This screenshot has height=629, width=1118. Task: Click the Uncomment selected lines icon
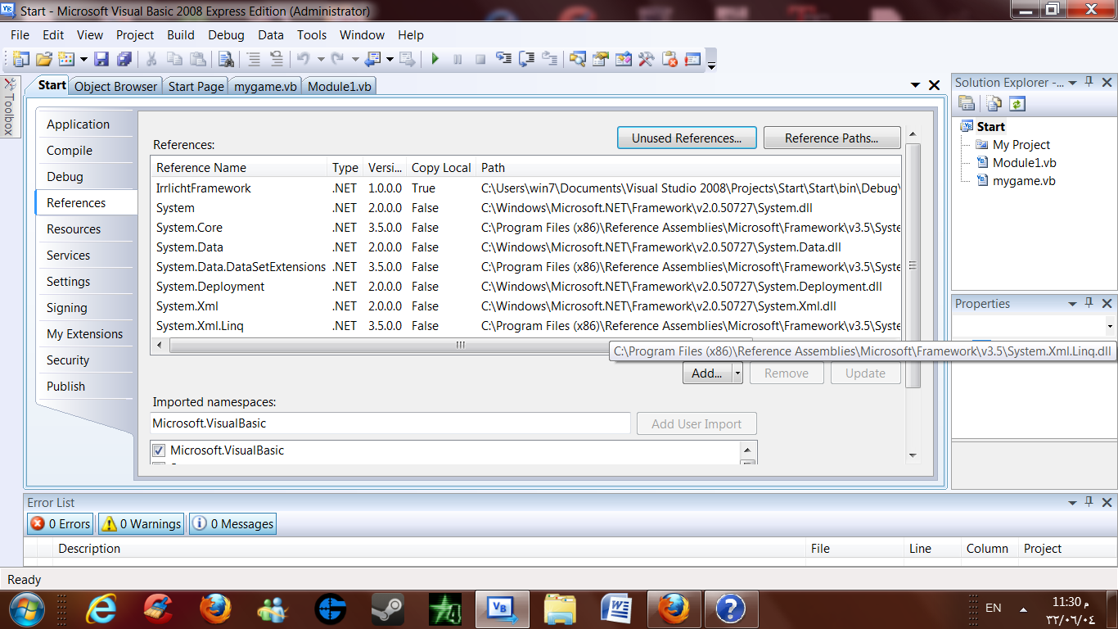[x=277, y=59]
